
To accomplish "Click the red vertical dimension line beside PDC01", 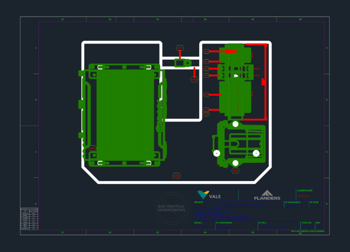I will tap(265, 82).
